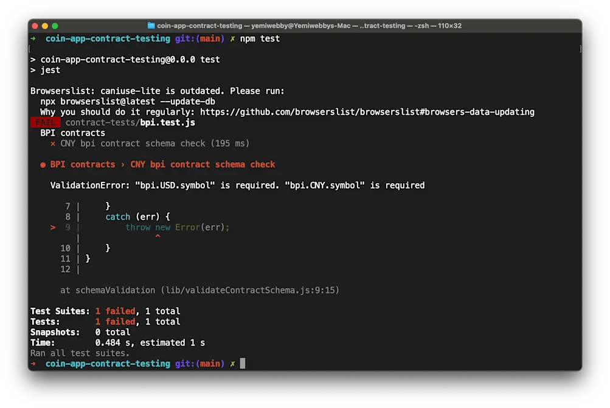Click 'Test Suites: 1 failed, 1 total' line

point(105,311)
